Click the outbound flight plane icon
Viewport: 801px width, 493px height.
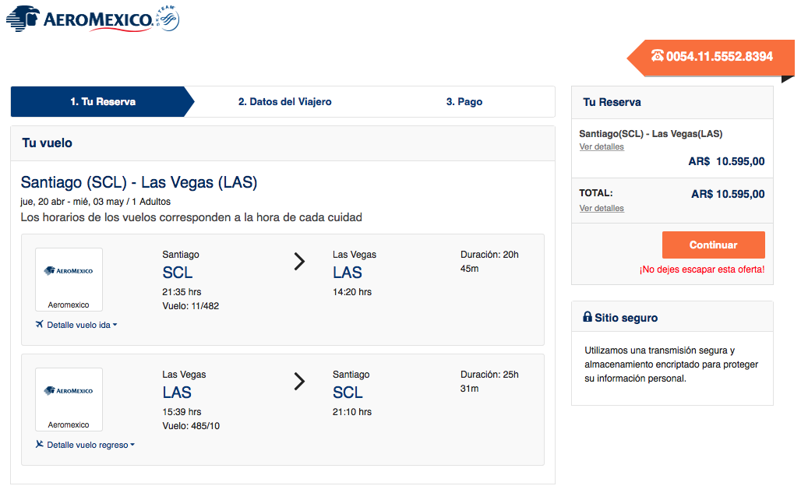point(39,324)
